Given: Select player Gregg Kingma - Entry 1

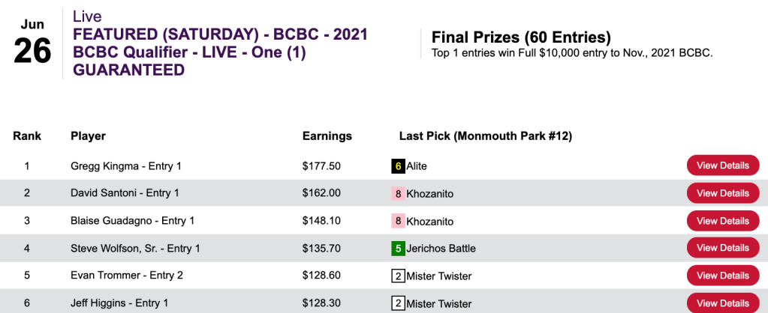Looking at the screenshot, I should click(125, 165).
